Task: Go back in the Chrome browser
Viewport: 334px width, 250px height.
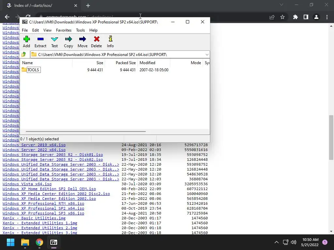Action: (7, 17)
